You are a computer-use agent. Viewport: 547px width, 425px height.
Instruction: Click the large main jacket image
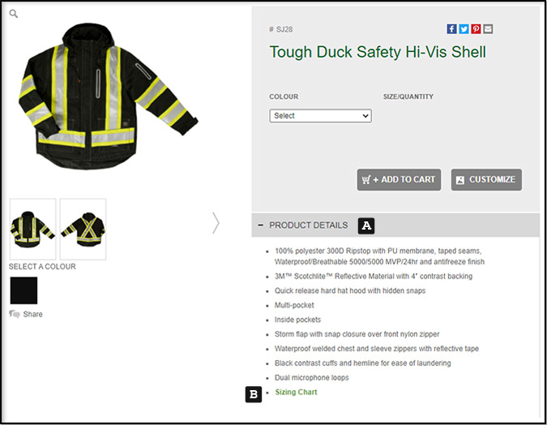pyautogui.click(x=108, y=96)
